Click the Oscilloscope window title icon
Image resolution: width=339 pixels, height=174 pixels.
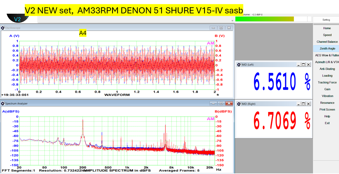[x=3, y=28]
